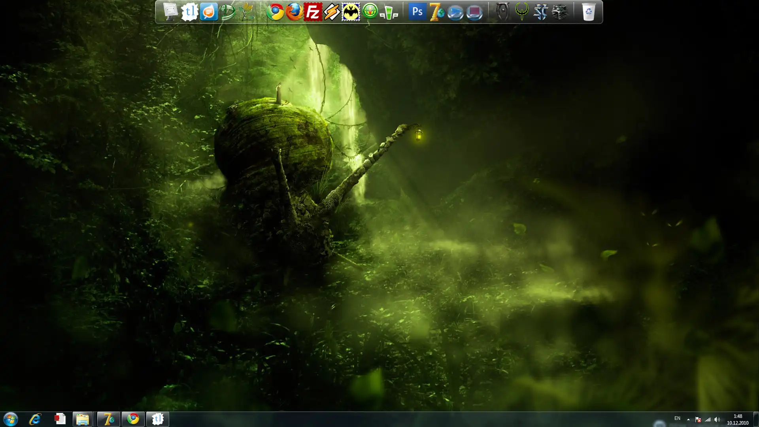Click taskbar clock showing 1:48
This screenshot has height=427, width=759.
click(x=737, y=419)
